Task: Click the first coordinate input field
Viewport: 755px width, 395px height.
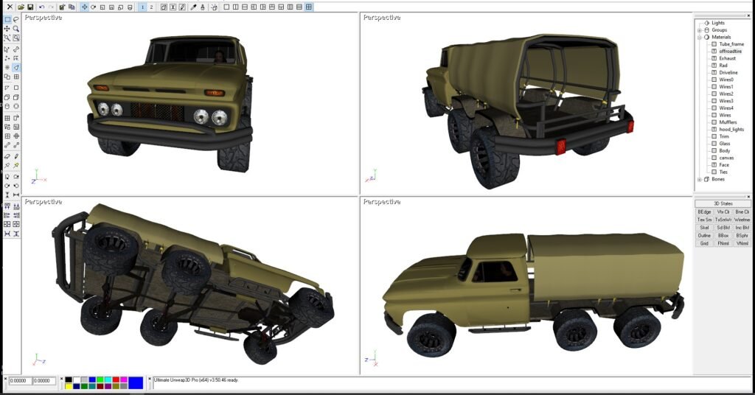Action: point(20,381)
